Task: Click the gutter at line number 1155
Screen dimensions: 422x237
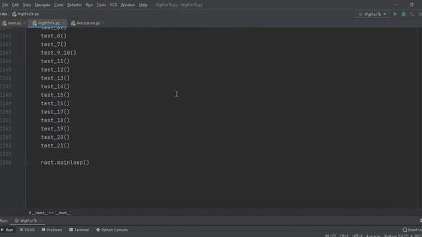Action: 6,154
